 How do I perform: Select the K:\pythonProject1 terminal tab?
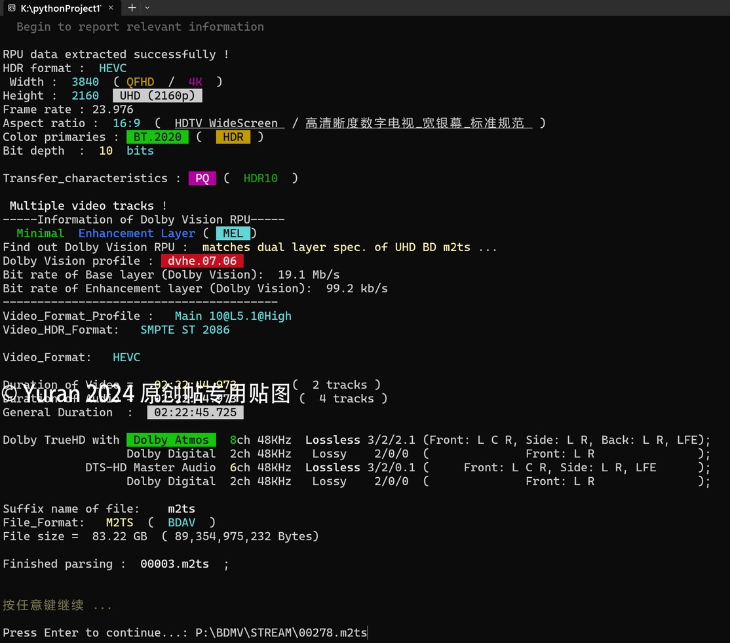62,8
